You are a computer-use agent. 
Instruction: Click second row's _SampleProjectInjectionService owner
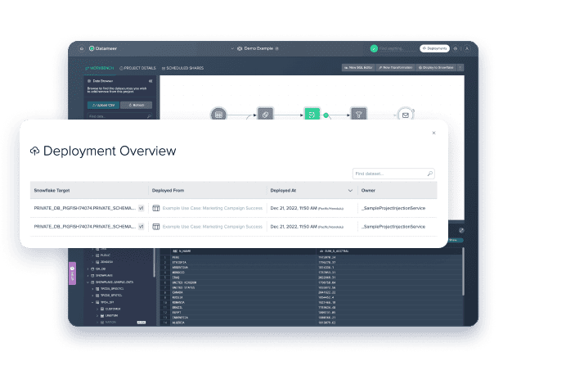click(x=393, y=227)
